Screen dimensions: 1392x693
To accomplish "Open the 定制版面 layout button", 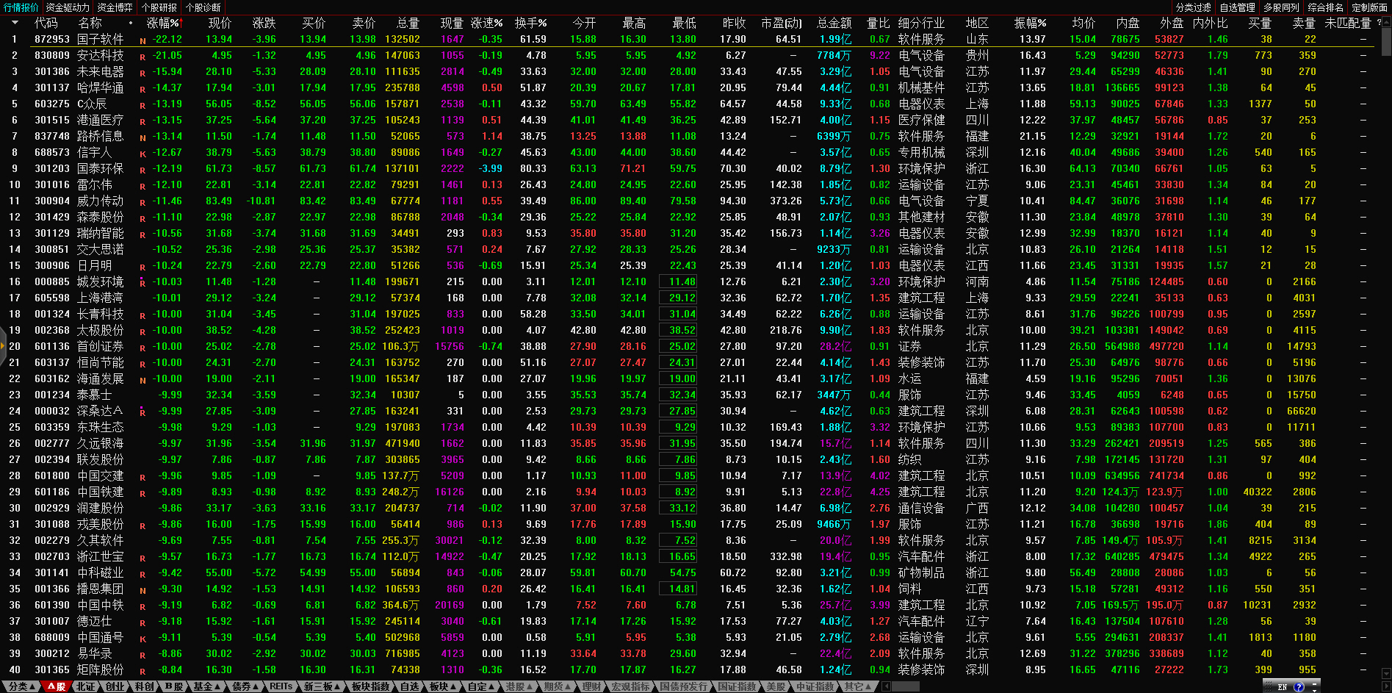I will (1369, 7).
